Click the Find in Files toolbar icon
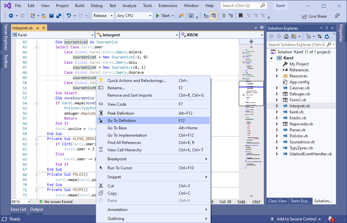The image size is (347, 223). pyautogui.click(x=181, y=16)
